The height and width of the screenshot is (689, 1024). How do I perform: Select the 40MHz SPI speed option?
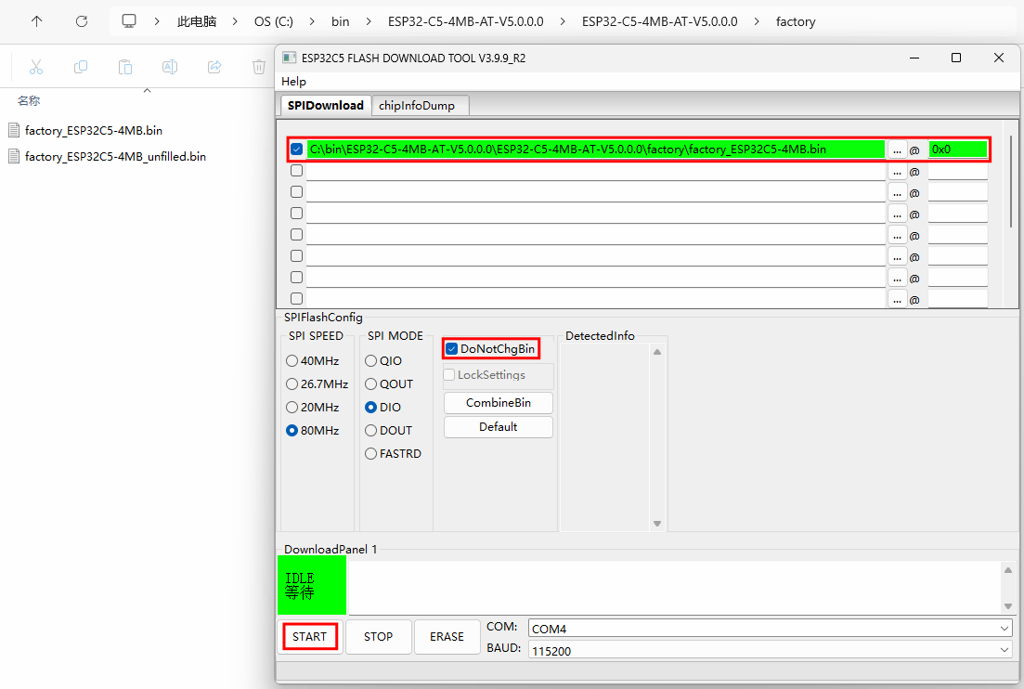(x=292, y=361)
